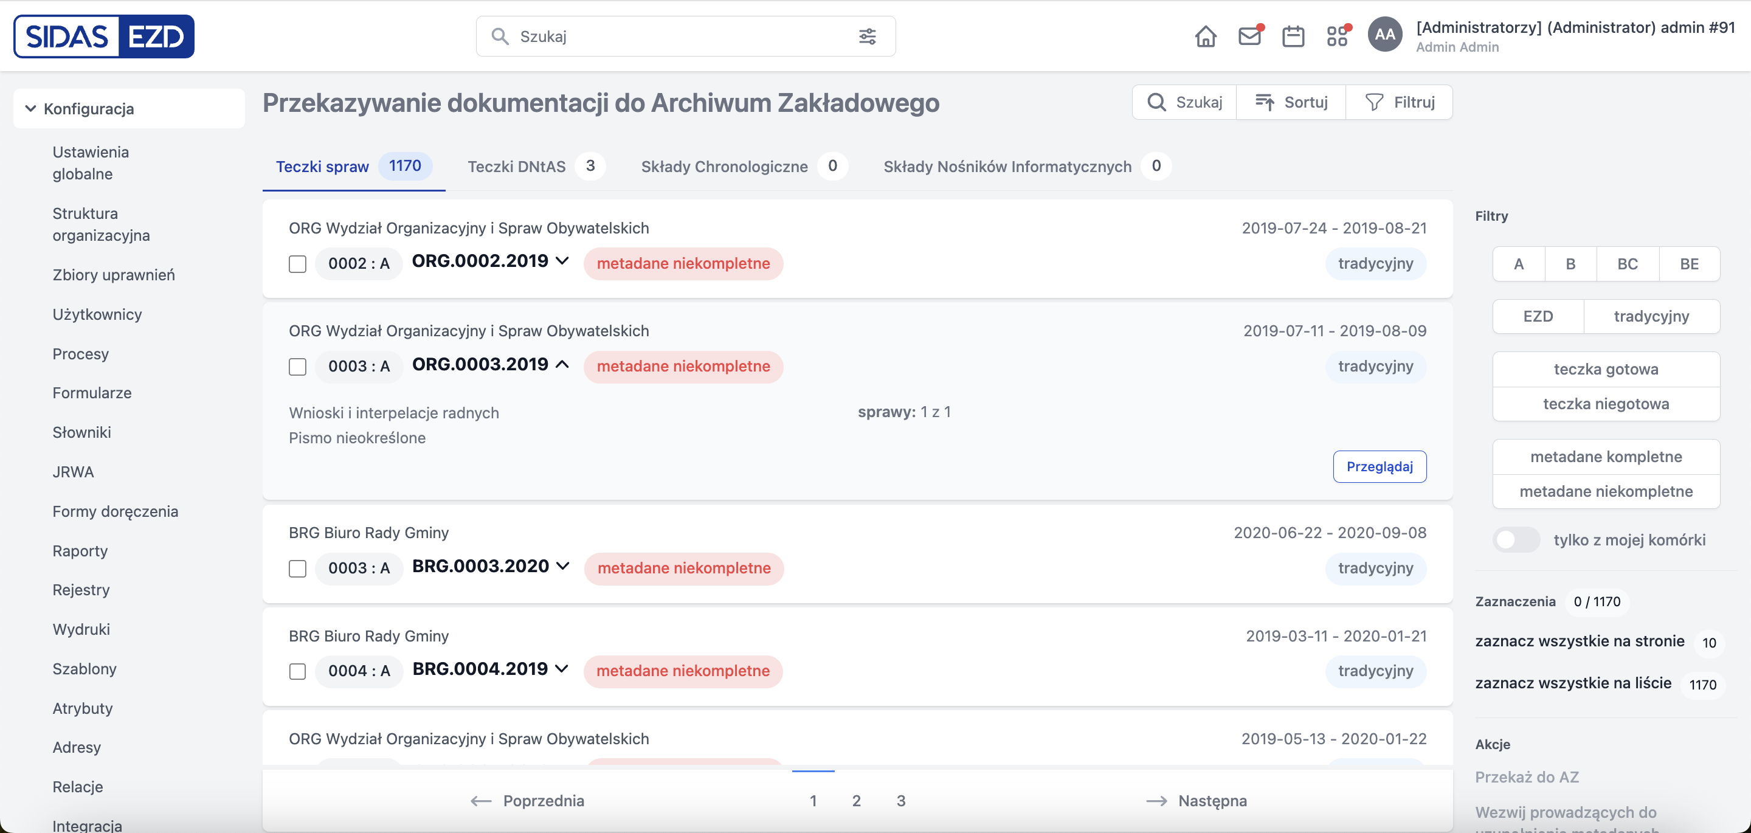The width and height of the screenshot is (1751, 833).
Task: Select checkbox for BRG.0004.2019
Action: tap(298, 671)
